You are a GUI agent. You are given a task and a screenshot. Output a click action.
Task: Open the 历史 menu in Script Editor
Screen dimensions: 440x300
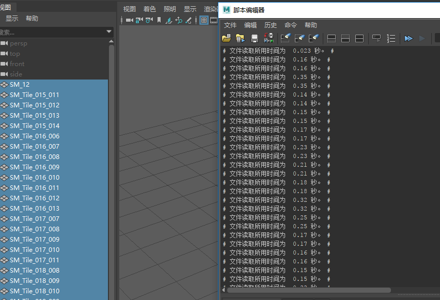click(271, 25)
